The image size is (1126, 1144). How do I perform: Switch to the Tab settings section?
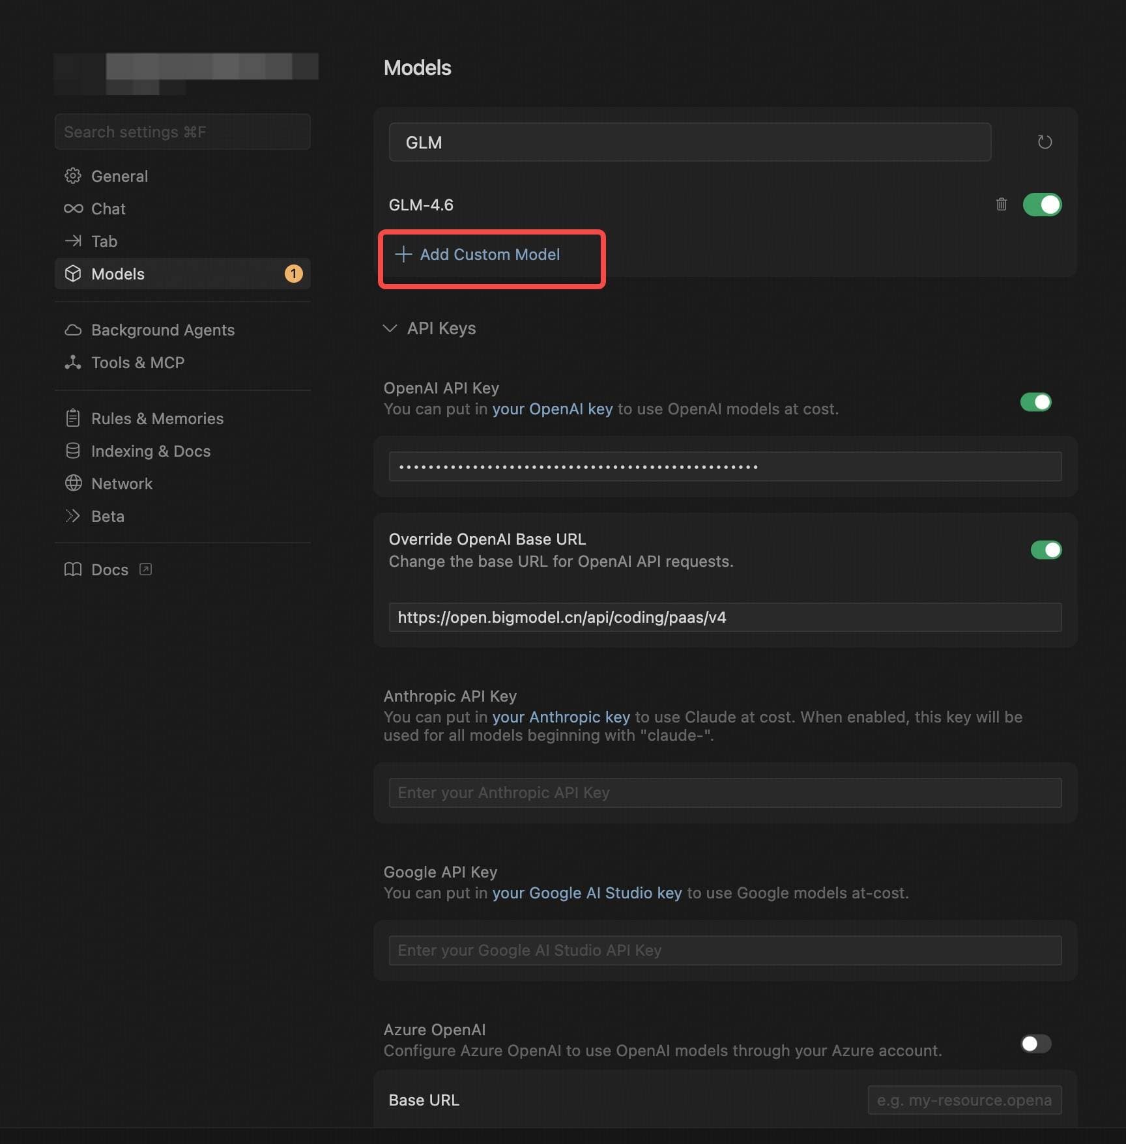(74, 241)
